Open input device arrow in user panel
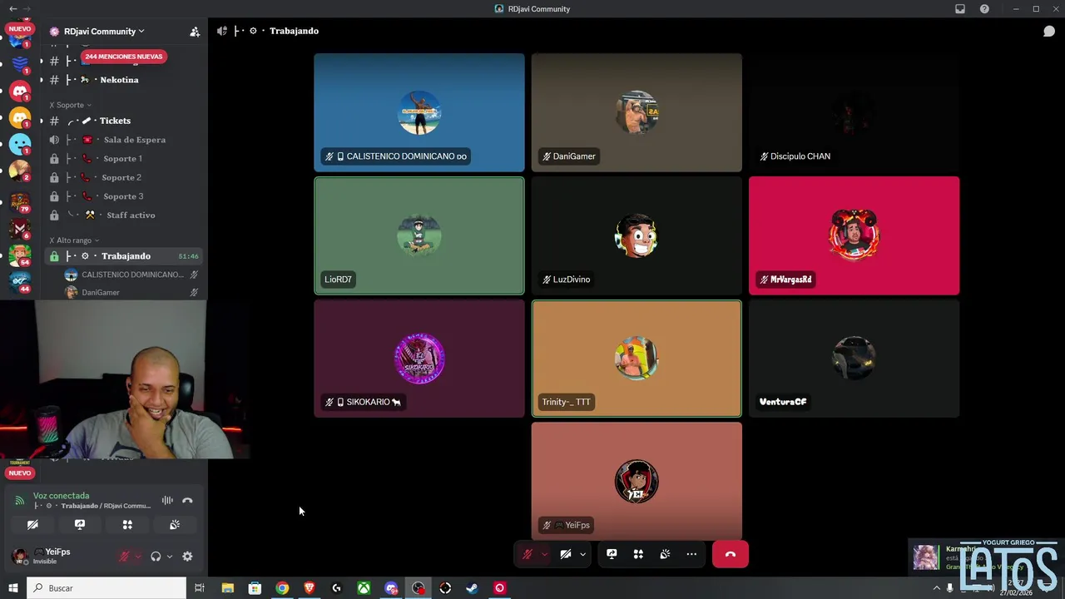 click(x=138, y=557)
